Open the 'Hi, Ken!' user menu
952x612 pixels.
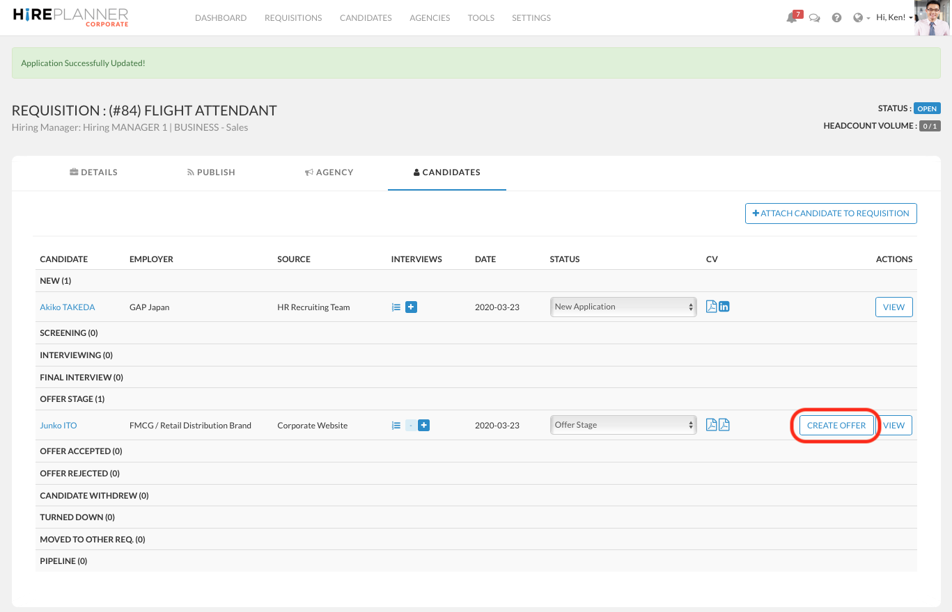(894, 18)
